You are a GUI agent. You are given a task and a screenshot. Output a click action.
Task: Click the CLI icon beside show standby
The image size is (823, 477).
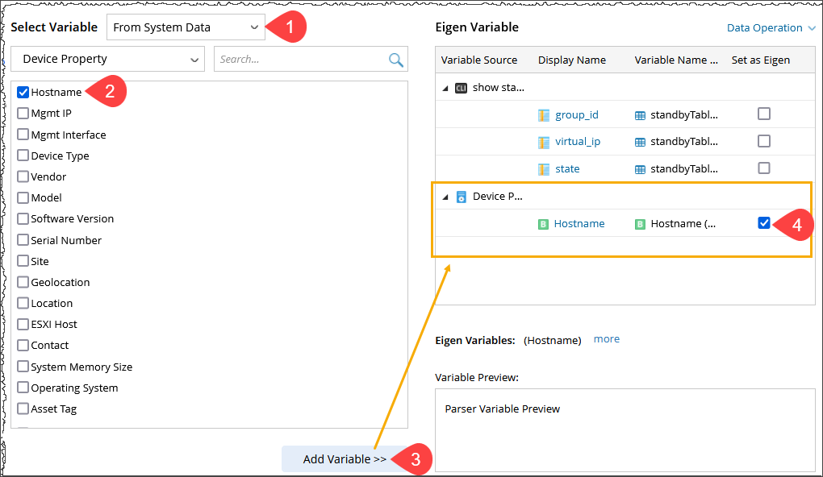[462, 88]
